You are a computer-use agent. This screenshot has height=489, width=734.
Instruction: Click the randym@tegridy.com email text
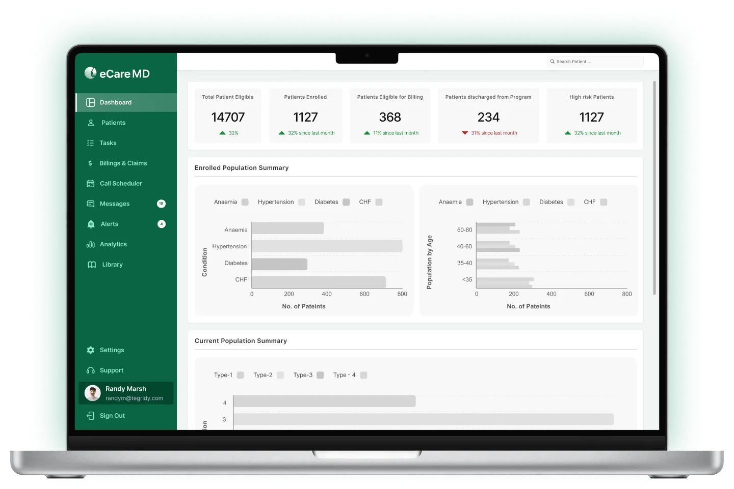pos(135,398)
